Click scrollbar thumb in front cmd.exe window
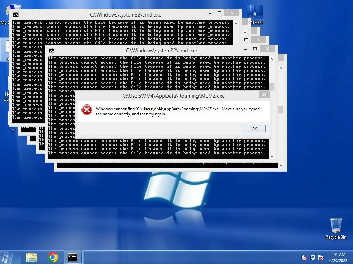 coord(272,87)
